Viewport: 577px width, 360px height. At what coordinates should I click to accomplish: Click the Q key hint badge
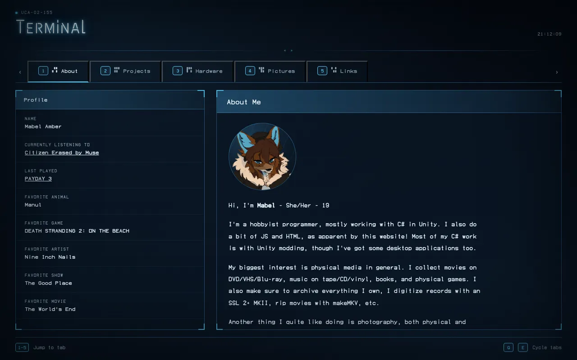pos(508,347)
